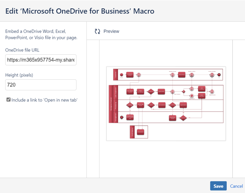
Task: Select the end event circle in Customer lane
Action: (x=219, y=75)
